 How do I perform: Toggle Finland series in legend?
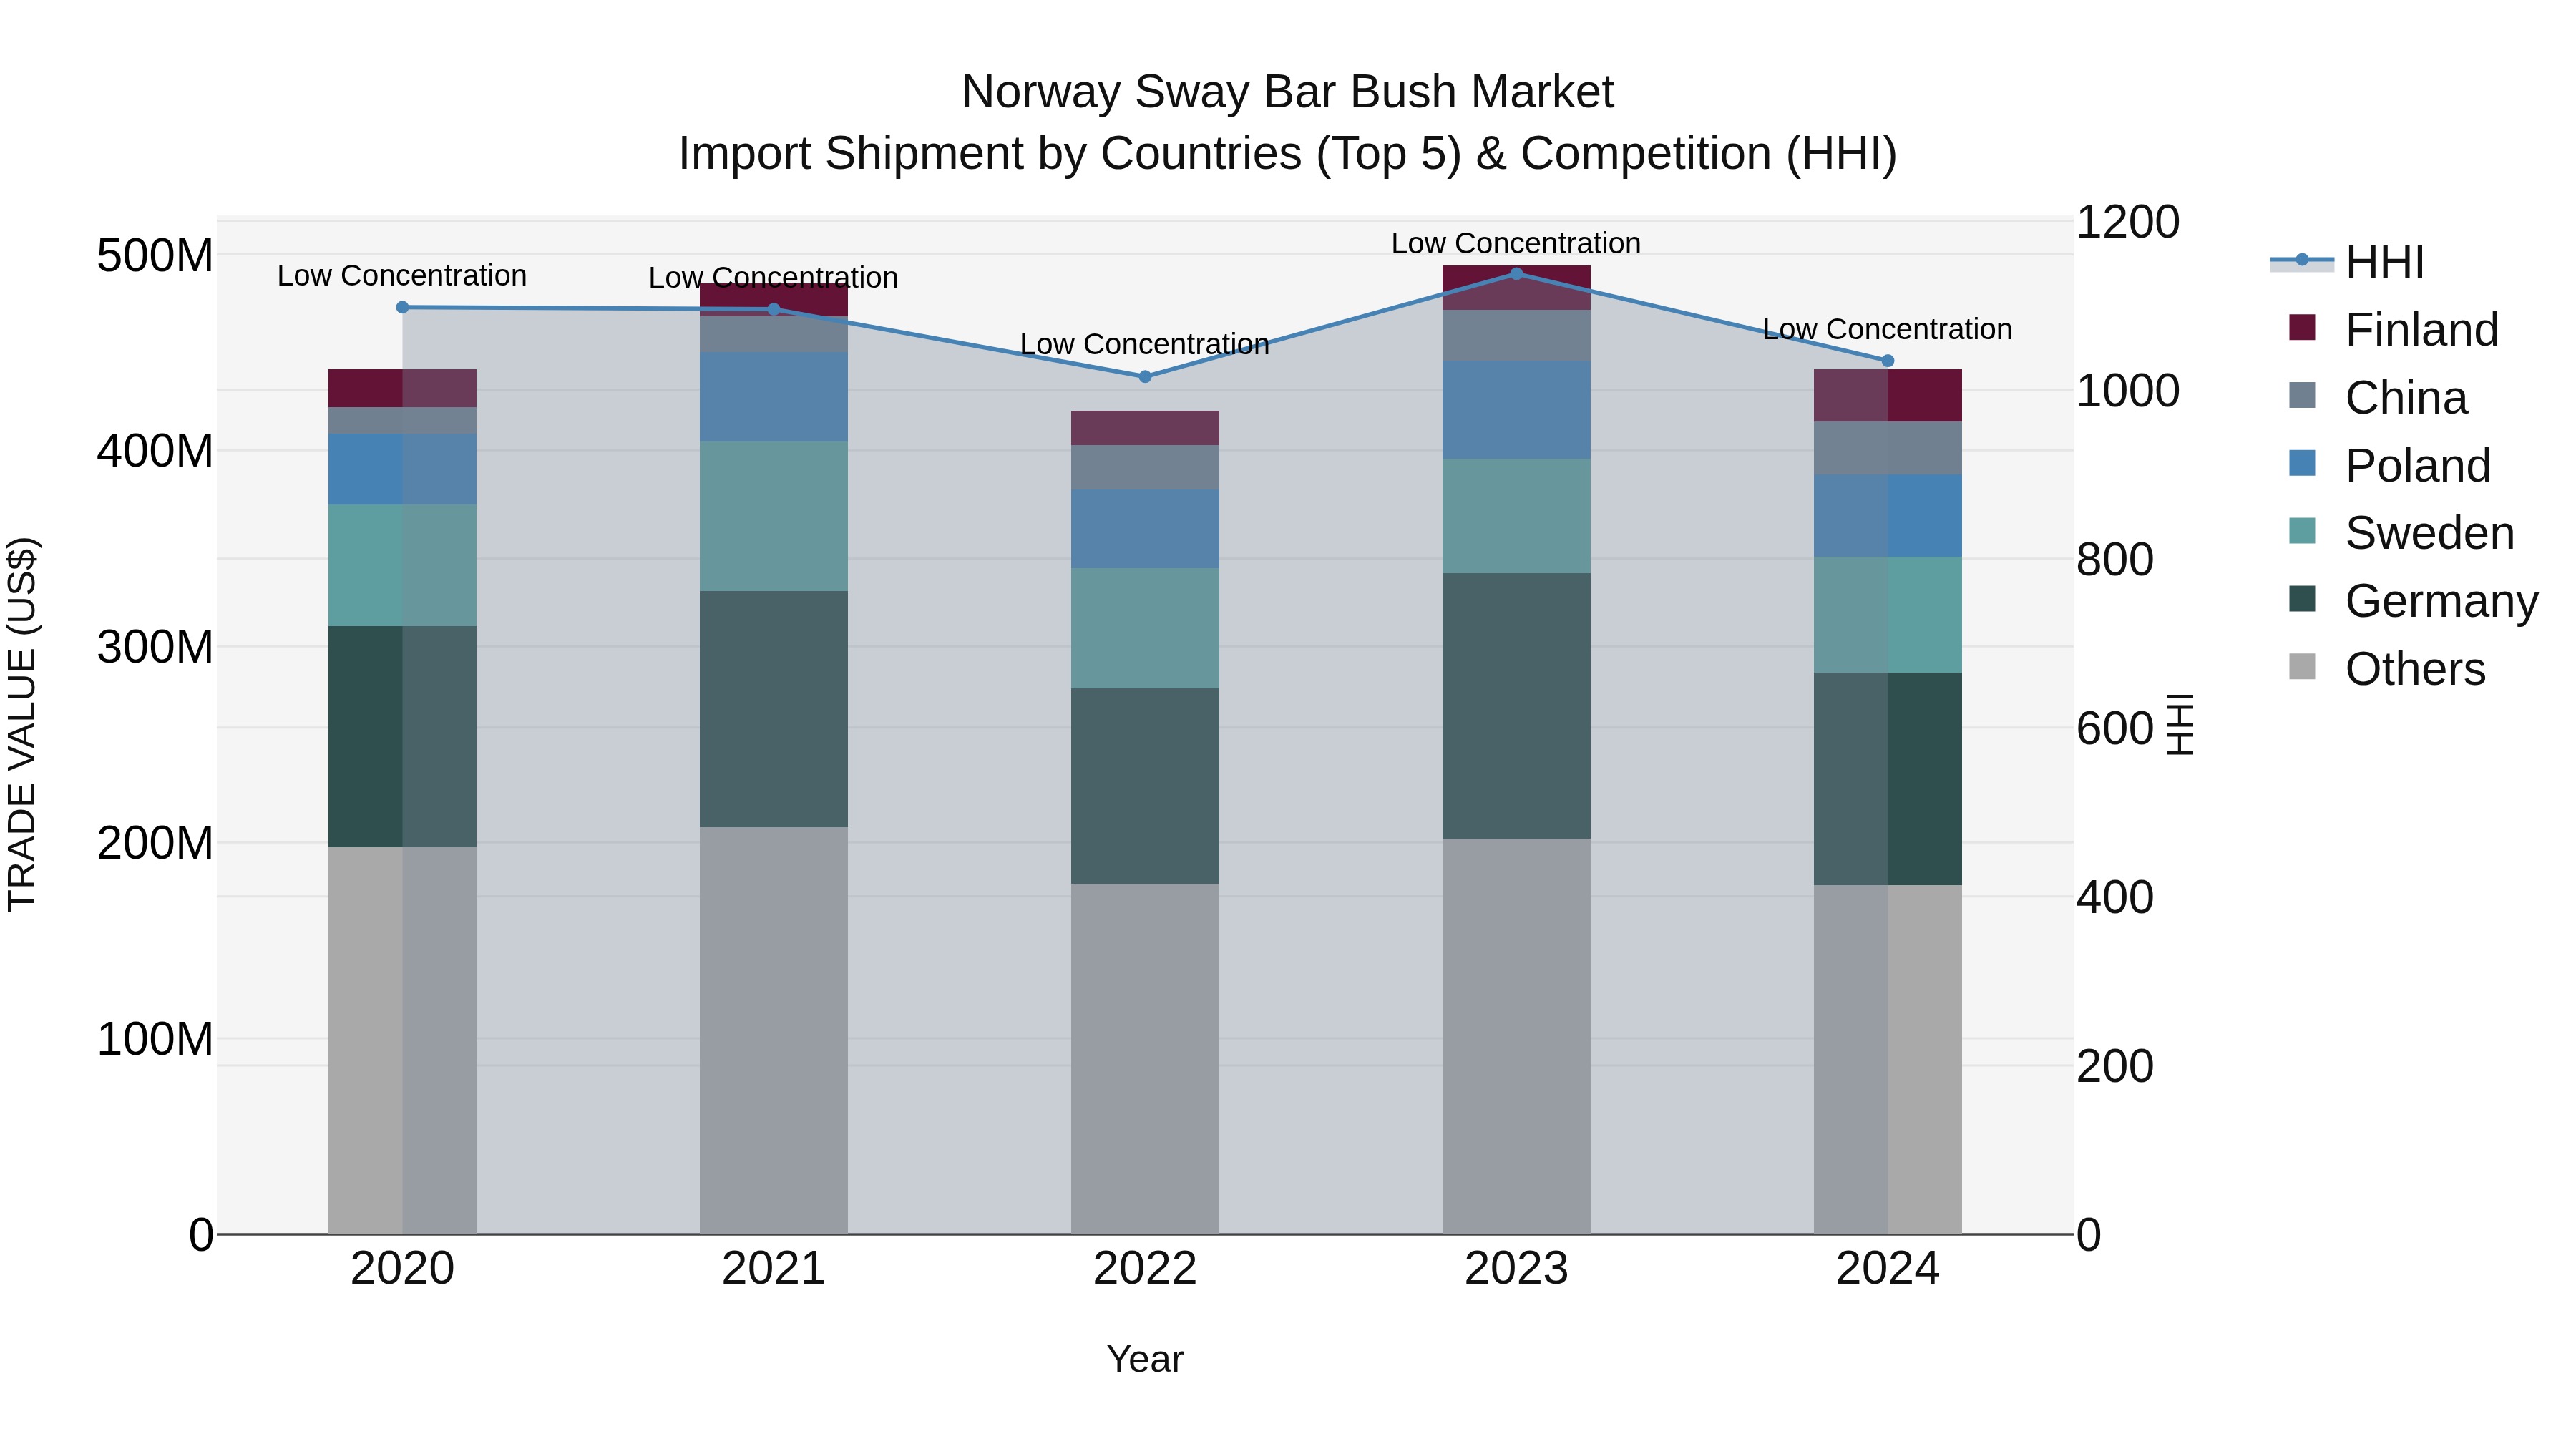(x=2393, y=330)
